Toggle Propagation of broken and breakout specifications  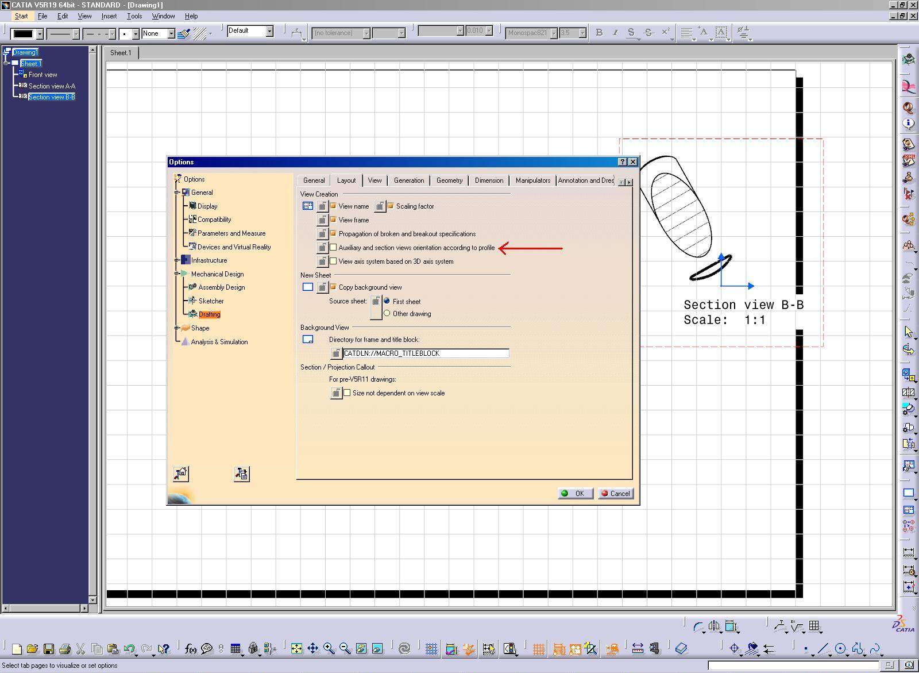[333, 233]
